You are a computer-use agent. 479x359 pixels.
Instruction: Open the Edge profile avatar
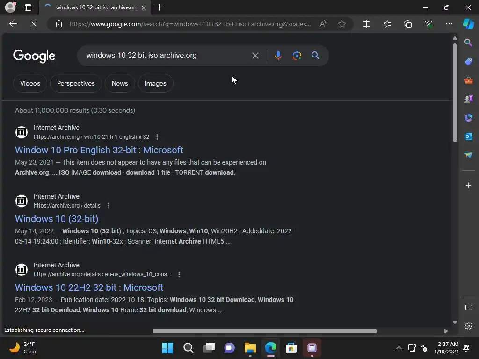(x=10, y=7)
